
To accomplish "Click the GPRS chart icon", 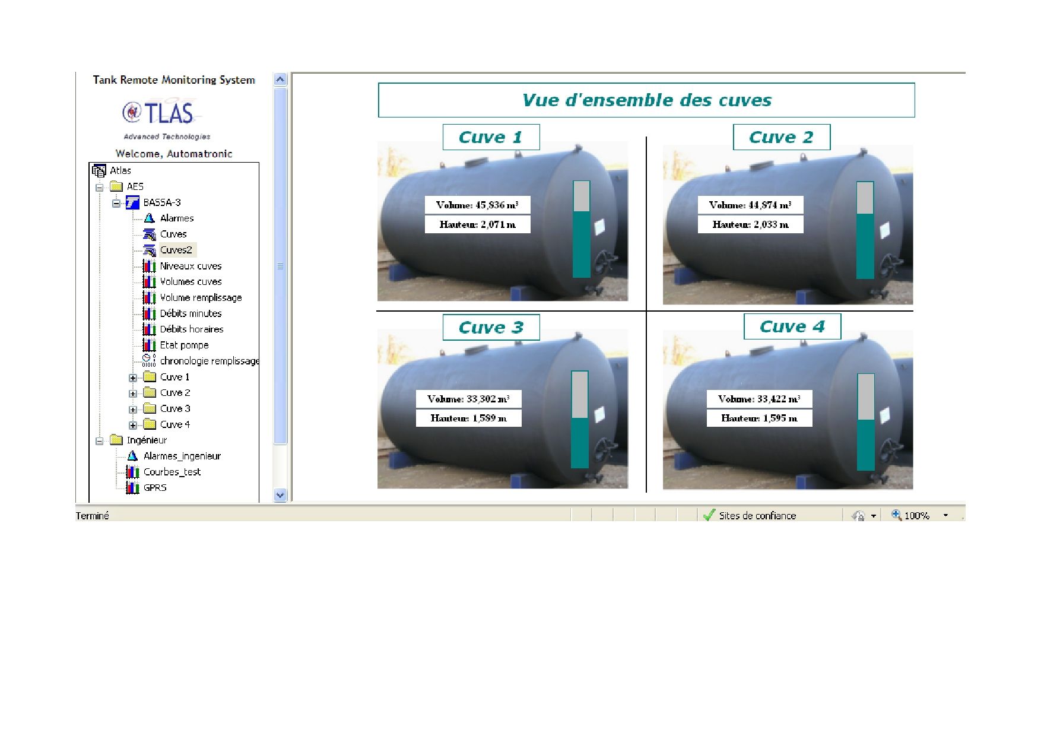I will coord(133,488).
